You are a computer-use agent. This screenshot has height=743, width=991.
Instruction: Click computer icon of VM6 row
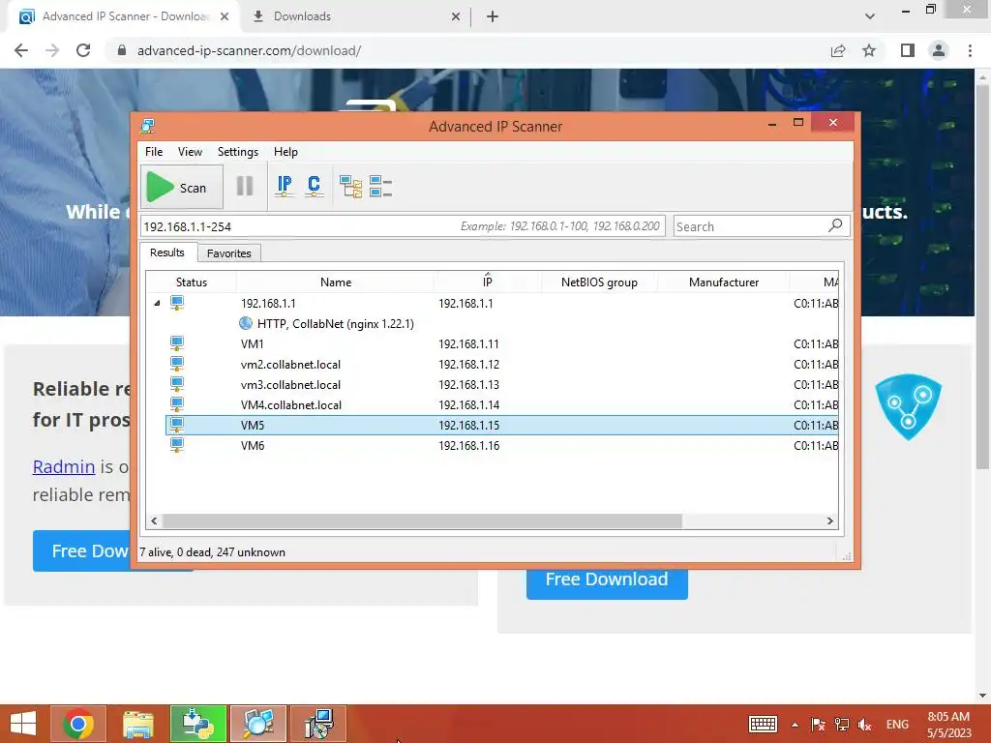(x=177, y=445)
